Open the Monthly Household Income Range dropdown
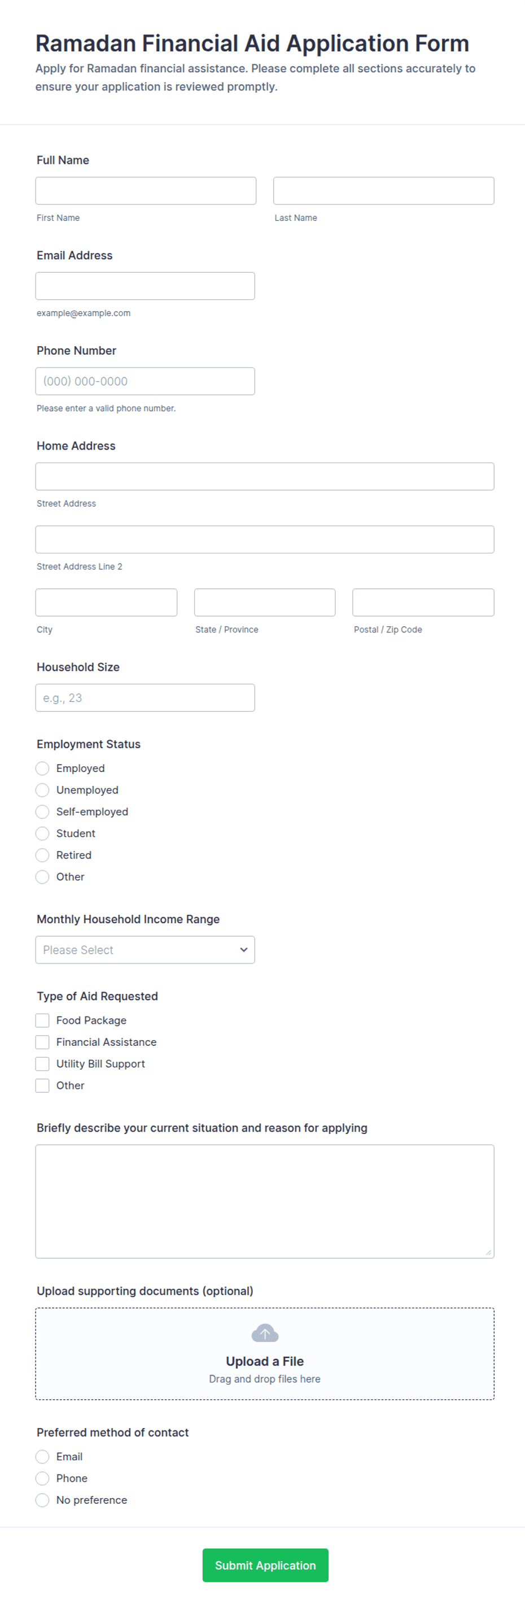The image size is (525, 1610). pyautogui.click(x=145, y=949)
